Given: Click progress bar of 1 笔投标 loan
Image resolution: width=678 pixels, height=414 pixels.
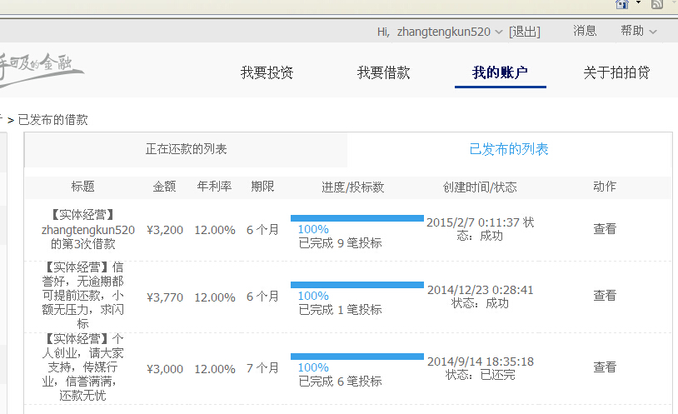Looking at the screenshot, I should click(357, 285).
